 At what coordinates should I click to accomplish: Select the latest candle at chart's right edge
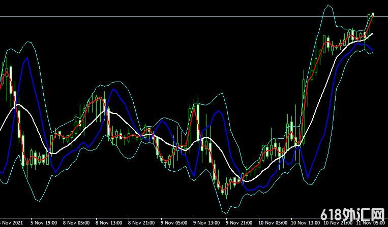pos(373,15)
